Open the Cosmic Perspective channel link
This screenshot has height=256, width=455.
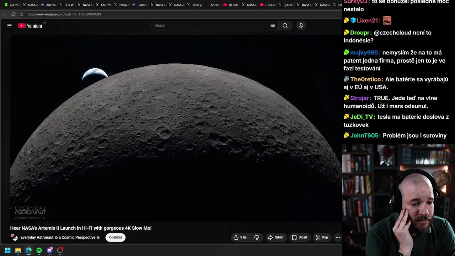pyautogui.click(x=78, y=238)
